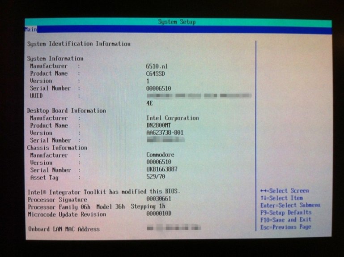Click the board version AAG23738-801

165,133
